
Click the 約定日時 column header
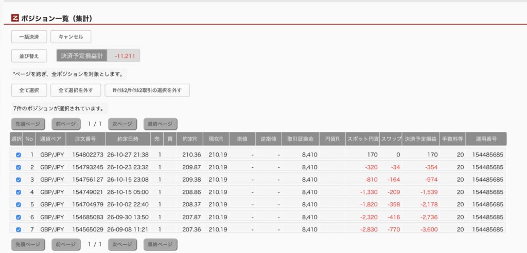pos(128,139)
